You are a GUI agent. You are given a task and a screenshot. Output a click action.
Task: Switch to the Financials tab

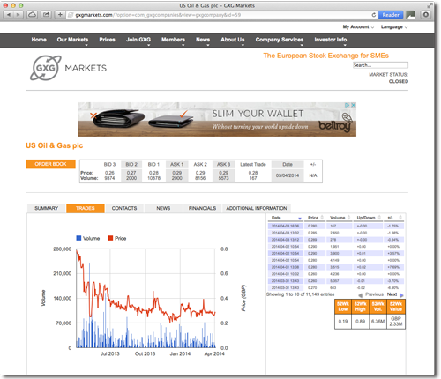202,208
